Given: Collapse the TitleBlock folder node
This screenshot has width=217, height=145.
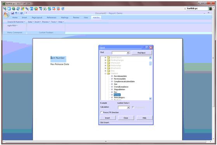Looking at the screenshot, I should pyautogui.click(x=105, y=73).
